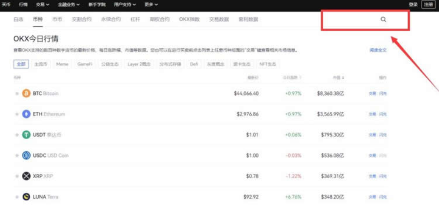The image size is (440, 206).
Task: Click the ETH price $2,976.86
Action: point(247,114)
